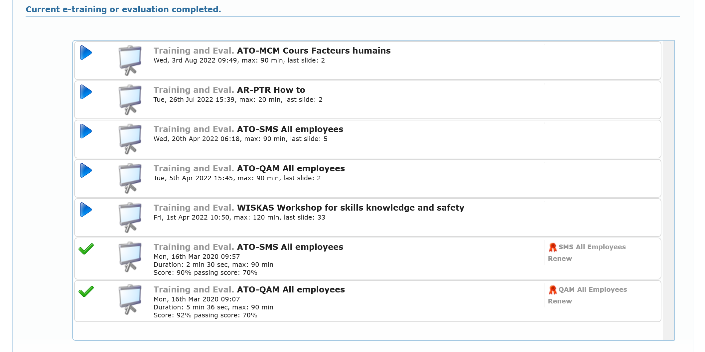Image resolution: width=705 pixels, height=352 pixels.
Task: Resume ATO-MCM Cours Facteurs humains with play arrow
Action: (86, 53)
